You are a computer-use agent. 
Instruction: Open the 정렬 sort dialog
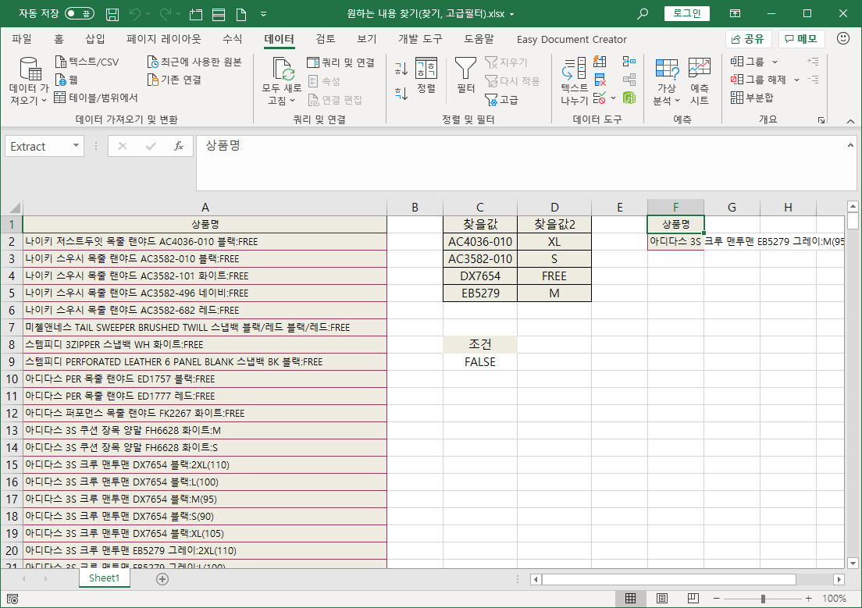(426, 75)
